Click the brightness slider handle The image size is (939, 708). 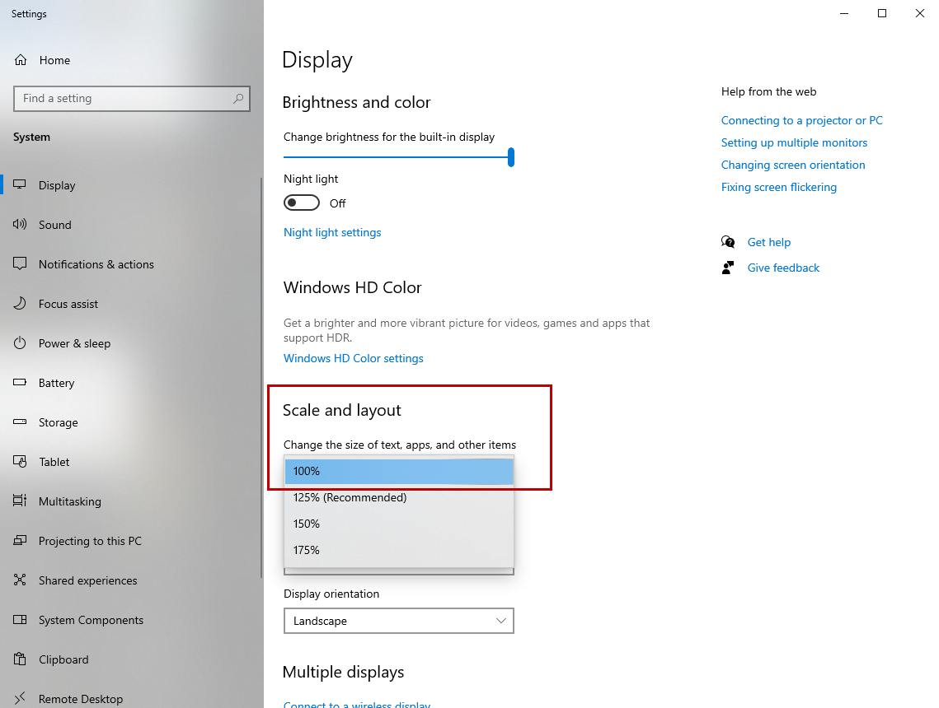coord(511,157)
